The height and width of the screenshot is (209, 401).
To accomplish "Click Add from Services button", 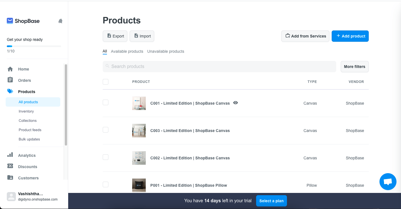I will [305, 36].
